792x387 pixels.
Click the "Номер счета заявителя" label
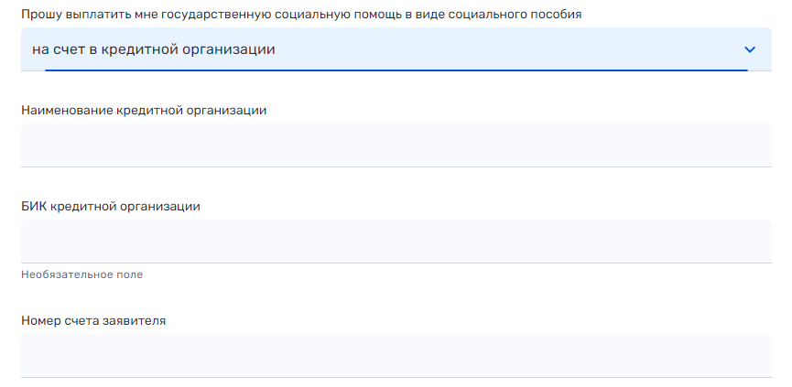pos(93,320)
